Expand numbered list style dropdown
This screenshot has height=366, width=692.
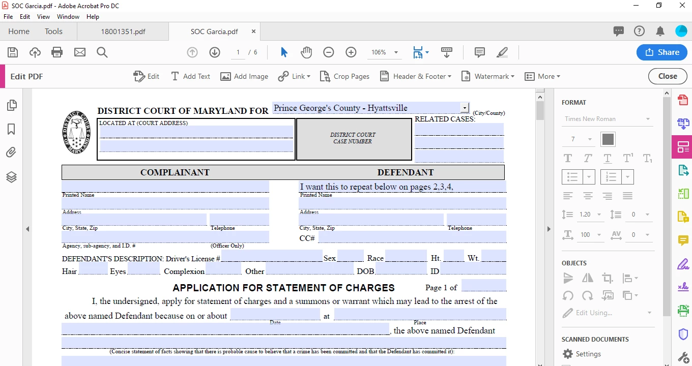click(628, 177)
